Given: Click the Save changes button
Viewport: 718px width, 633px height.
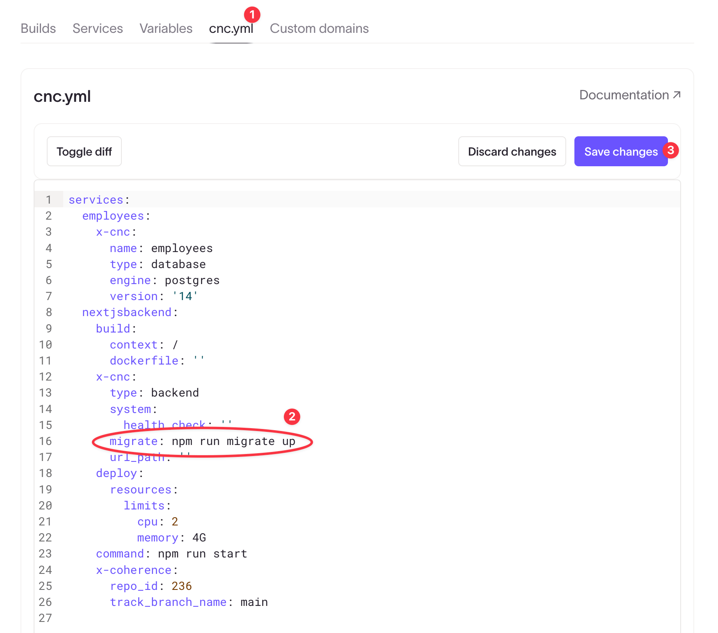Looking at the screenshot, I should pos(621,151).
